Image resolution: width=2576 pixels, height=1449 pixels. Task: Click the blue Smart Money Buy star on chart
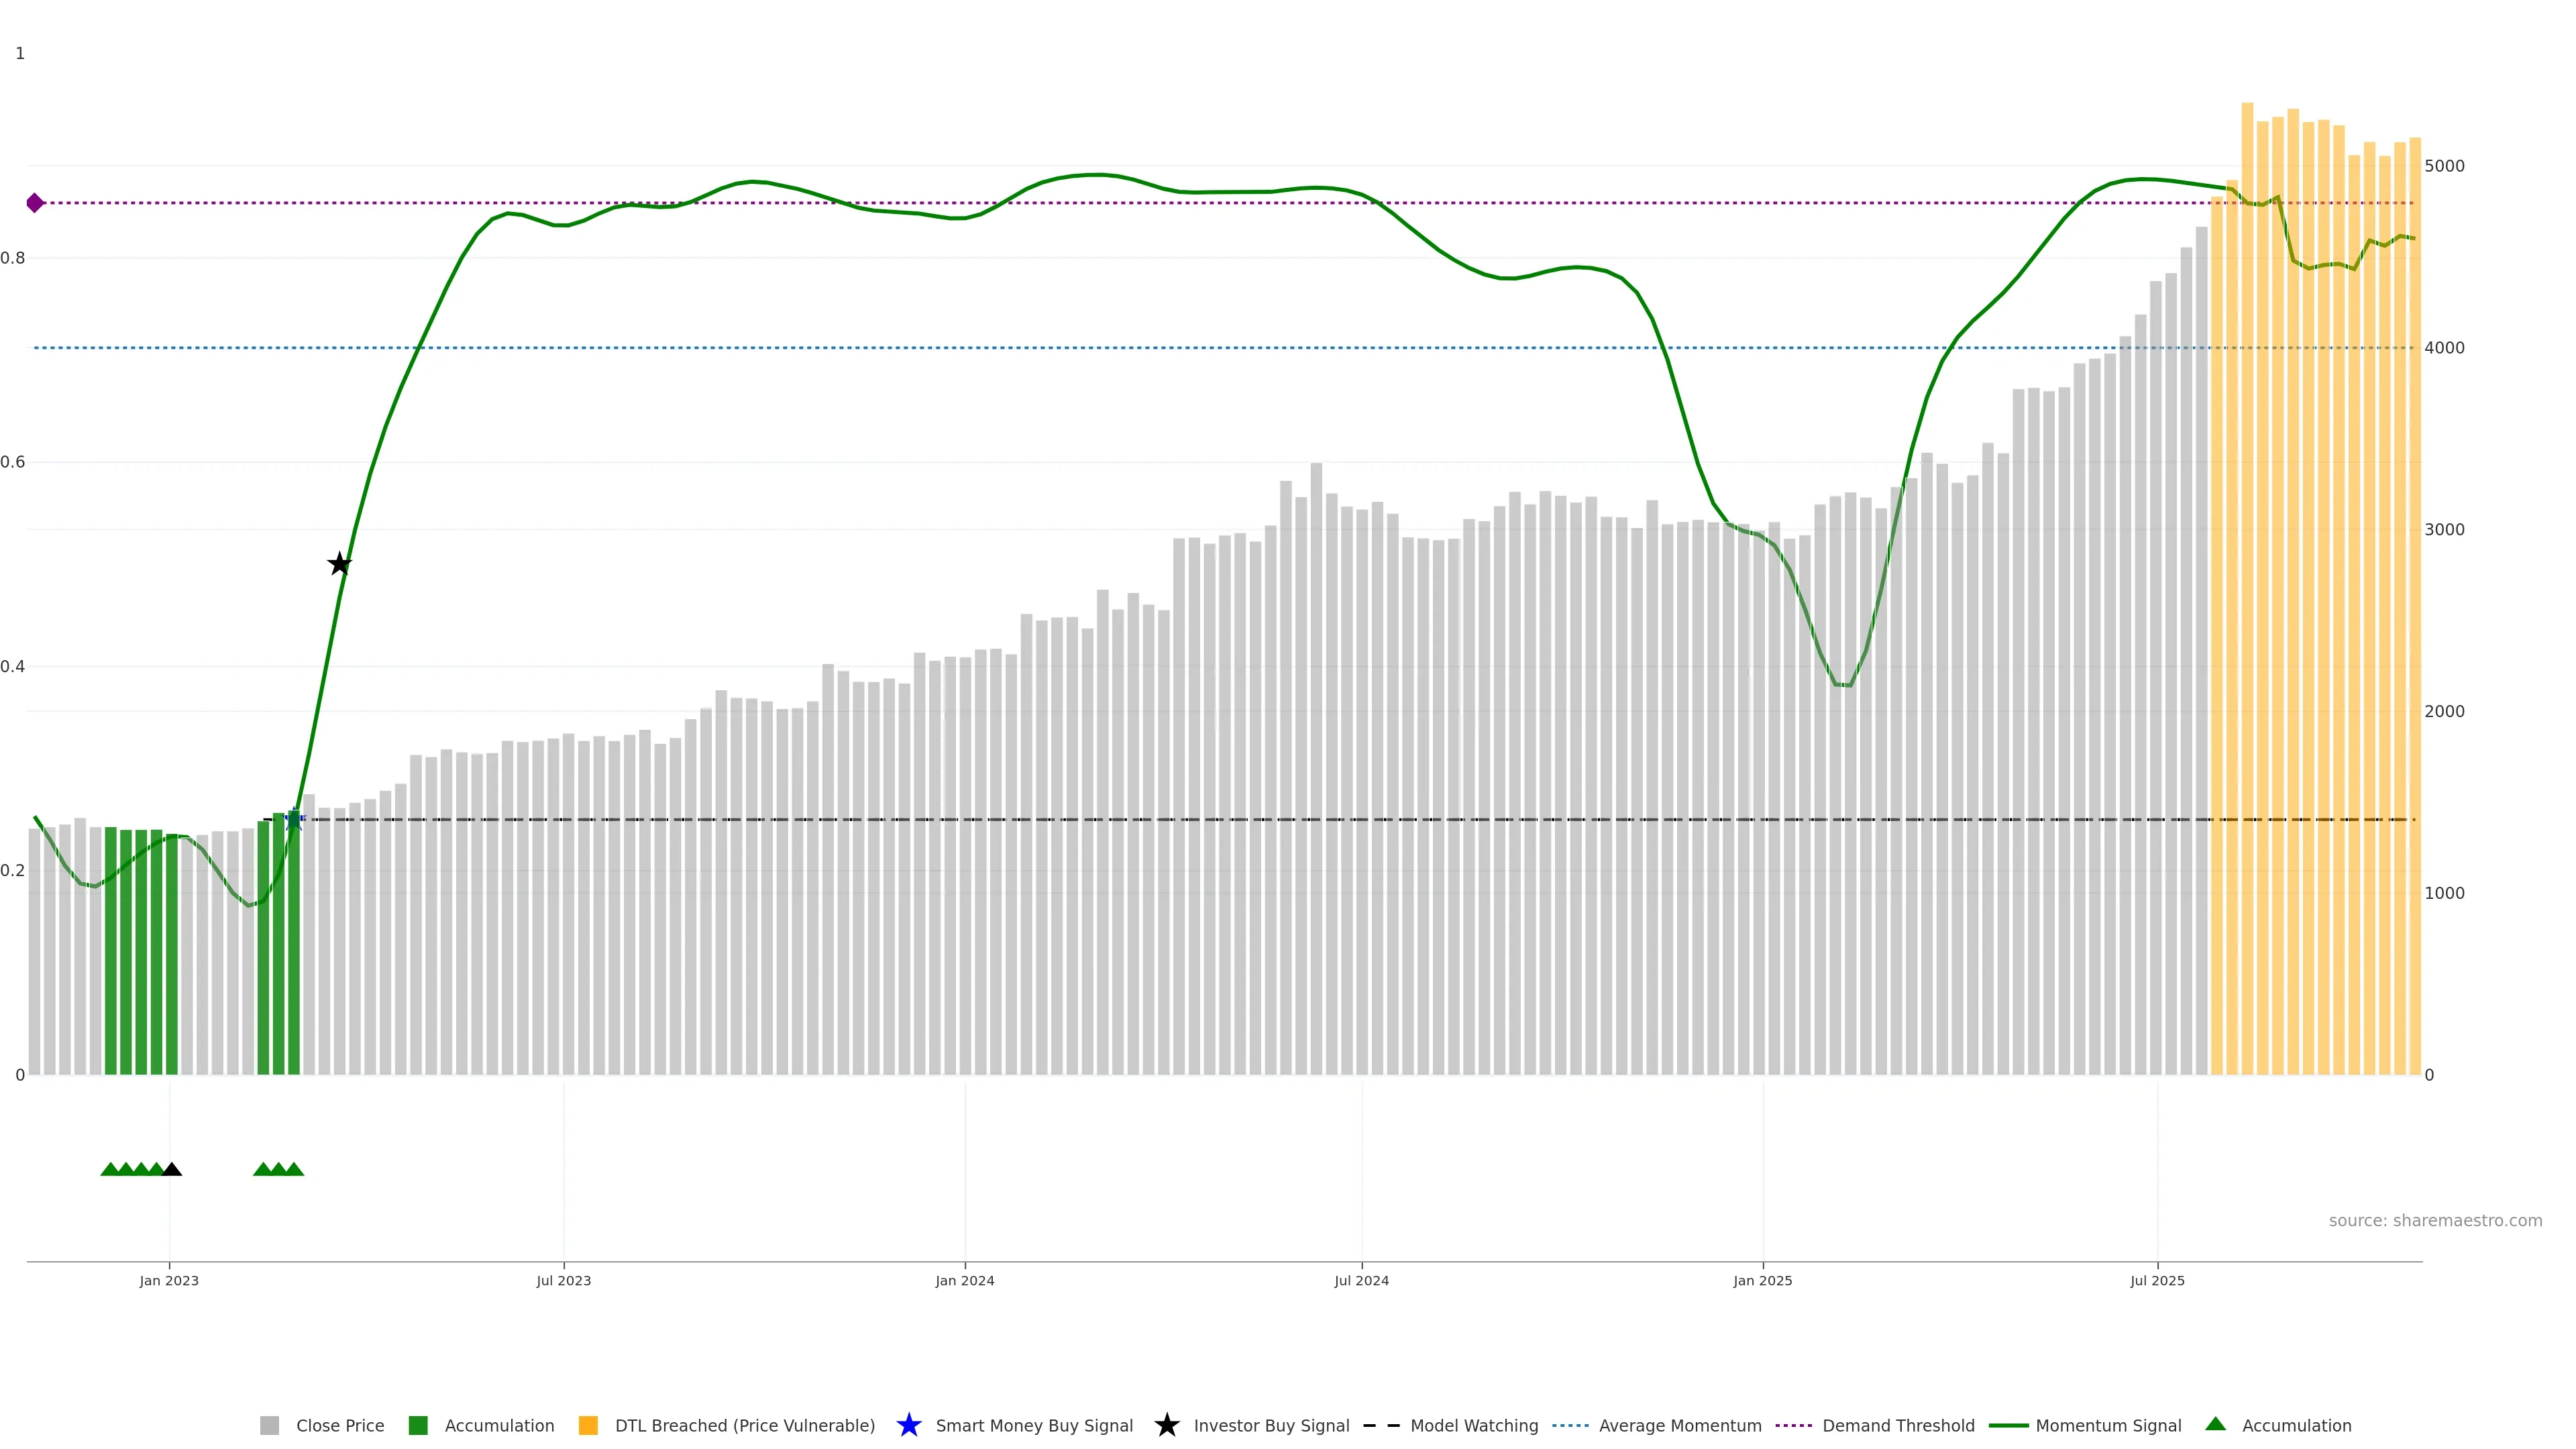pyautogui.click(x=294, y=820)
